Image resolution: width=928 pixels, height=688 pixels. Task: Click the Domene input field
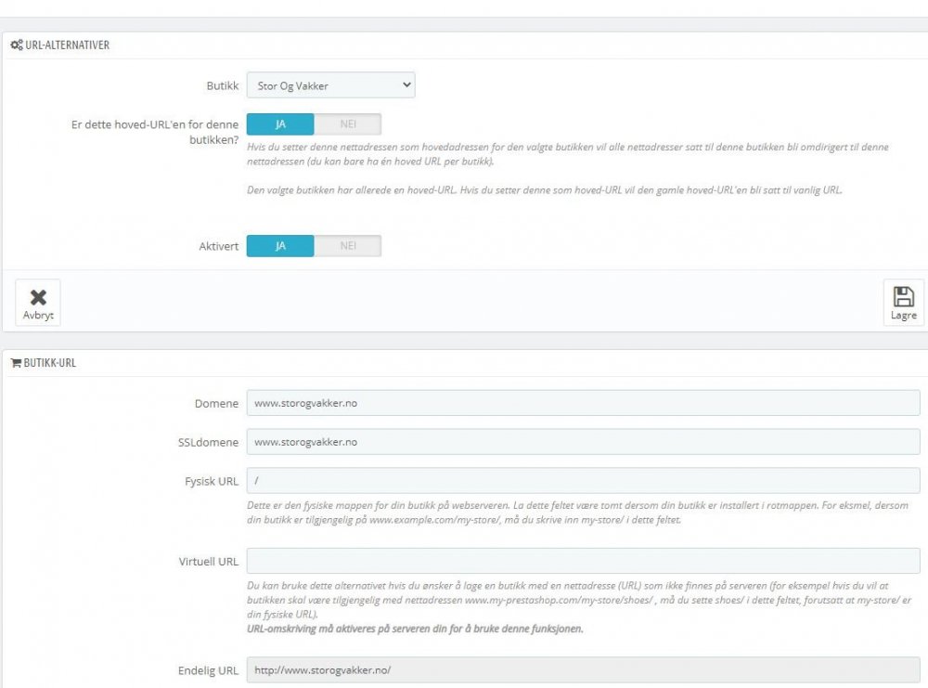coord(583,403)
